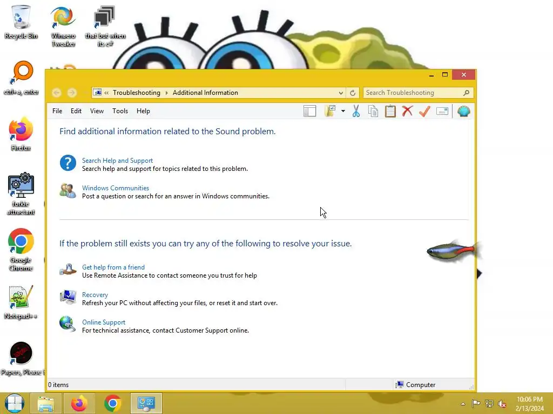The width and height of the screenshot is (553, 414).
Task: Maximize the Troubleshooting window
Action: [445, 74]
